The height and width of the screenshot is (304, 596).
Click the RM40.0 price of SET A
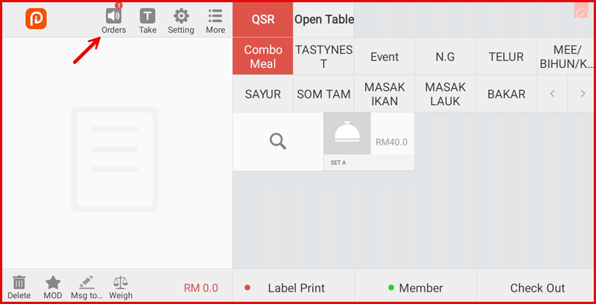(x=392, y=142)
